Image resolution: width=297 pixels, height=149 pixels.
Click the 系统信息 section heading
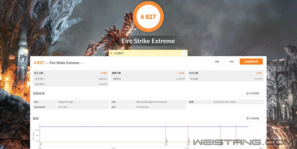pos(39,93)
